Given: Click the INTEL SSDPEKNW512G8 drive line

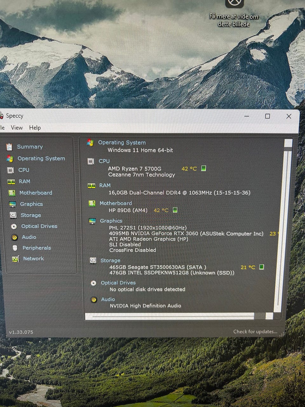Looking at the screenshot, I should [172, 273].
